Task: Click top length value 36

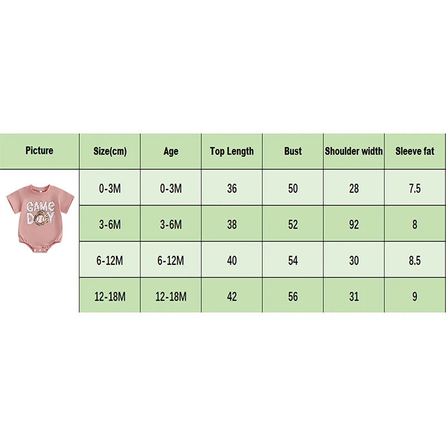Action: pos(232,188)
